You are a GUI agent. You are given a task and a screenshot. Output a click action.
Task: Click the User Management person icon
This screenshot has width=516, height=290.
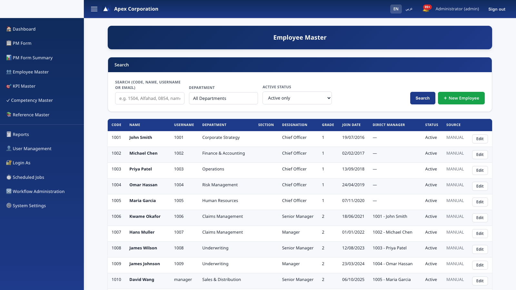tap(9, 149)
